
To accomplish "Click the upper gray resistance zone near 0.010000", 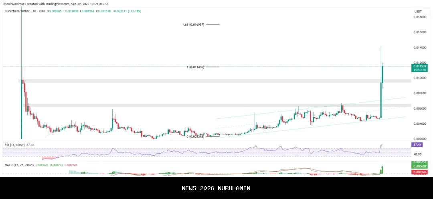I will point(200,81).
